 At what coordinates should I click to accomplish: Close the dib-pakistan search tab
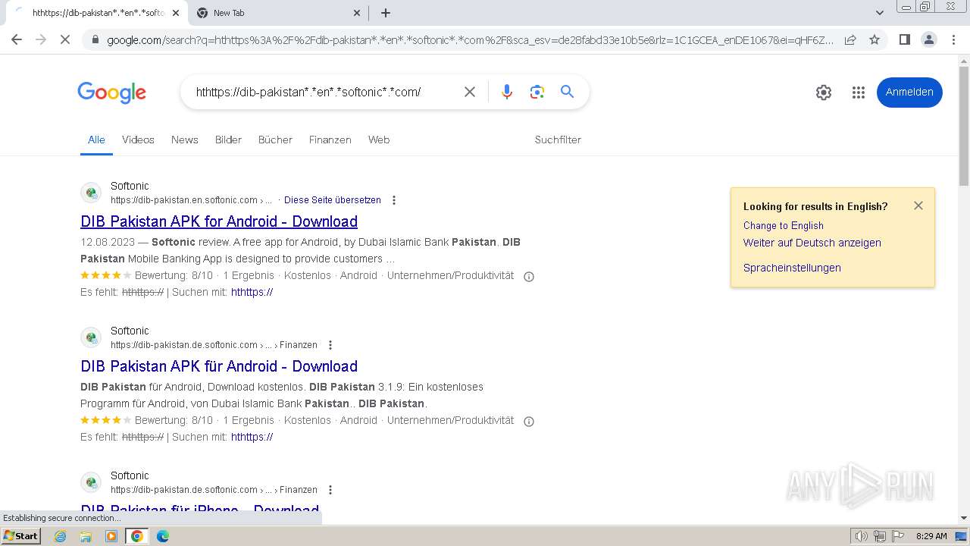176,13
